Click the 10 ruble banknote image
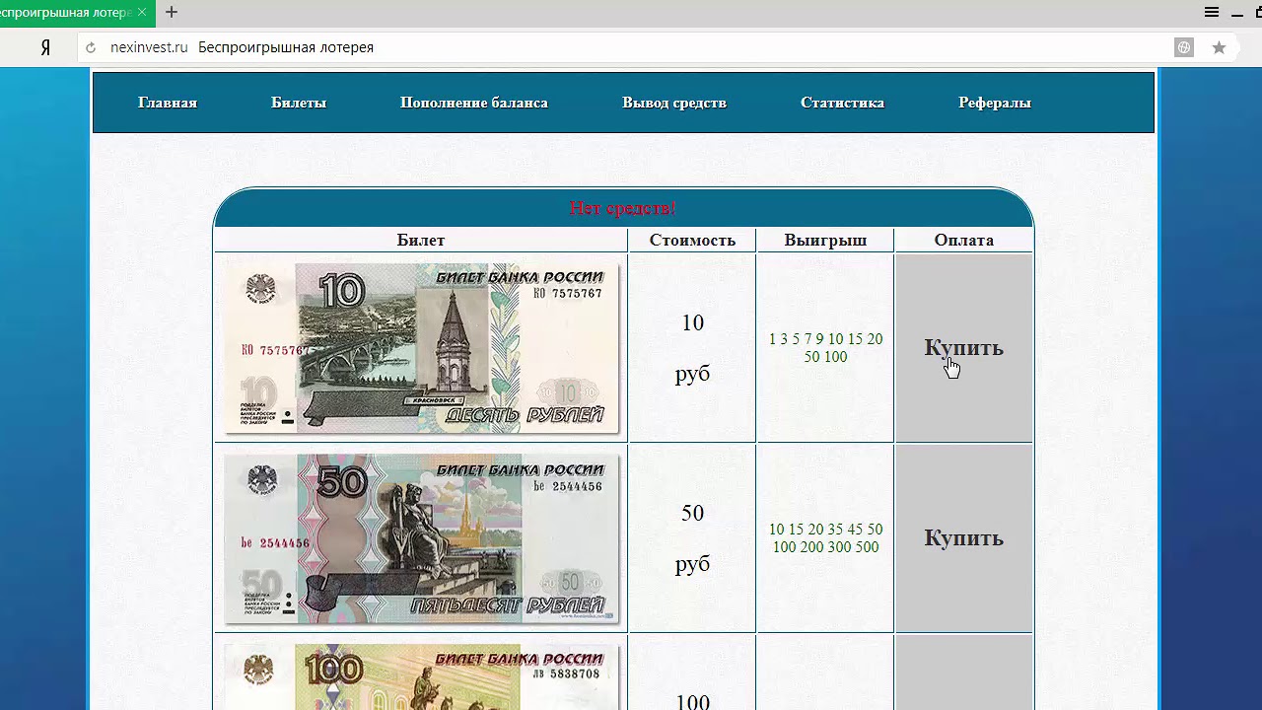 422,348
